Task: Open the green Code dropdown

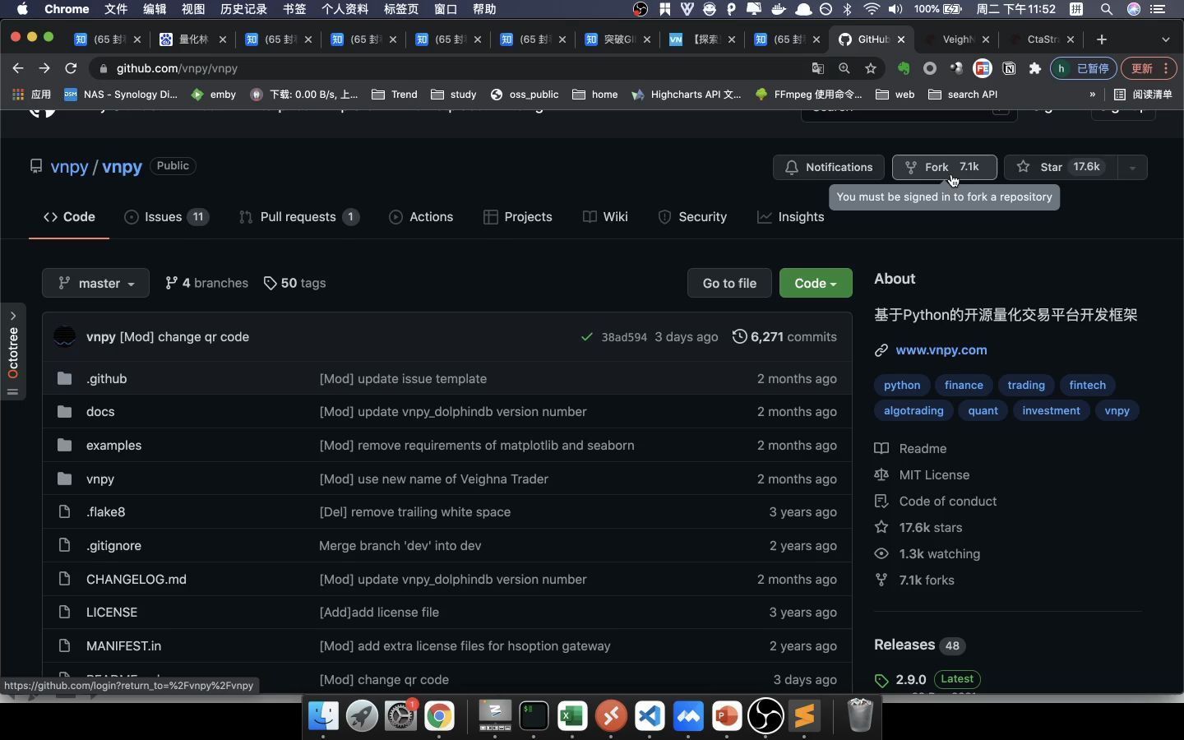Action: 816,283
